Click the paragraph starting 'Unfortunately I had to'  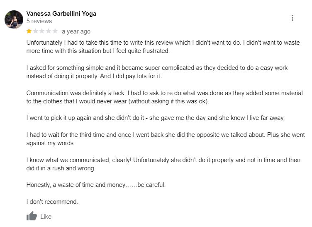(x=163, y=47)
